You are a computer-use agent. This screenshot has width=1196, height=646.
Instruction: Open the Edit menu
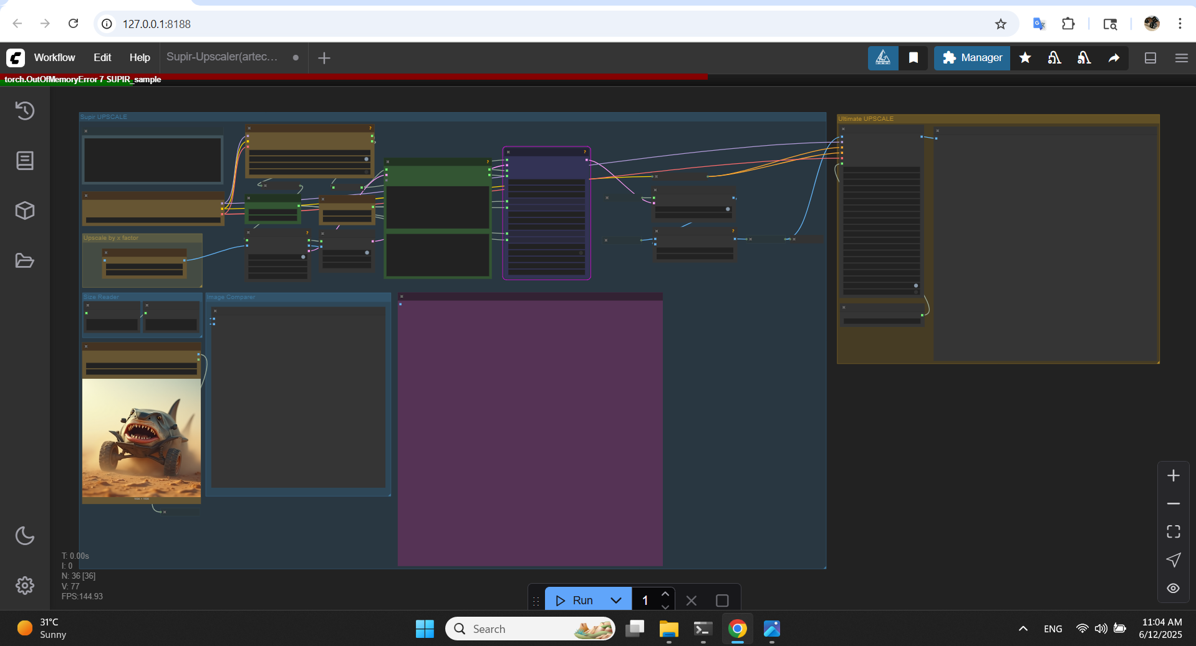coord(102,58)
